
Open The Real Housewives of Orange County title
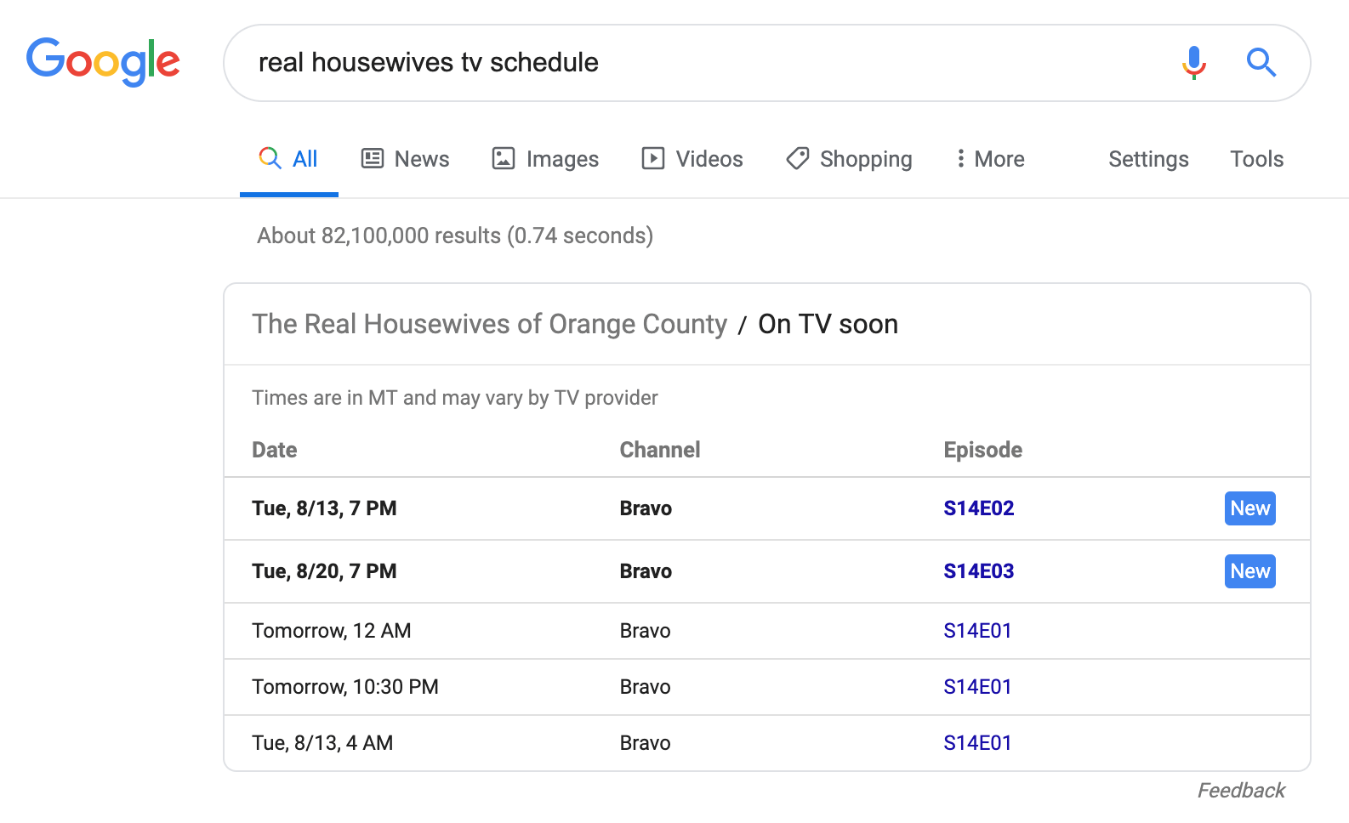489,324
